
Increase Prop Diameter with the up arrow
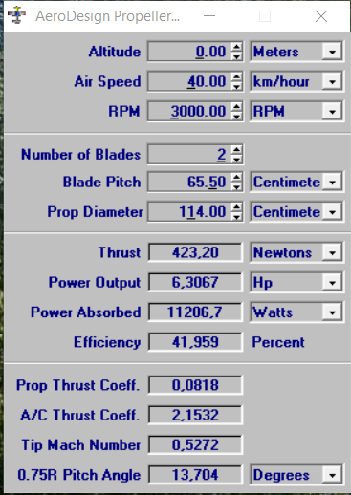[236, 207]
